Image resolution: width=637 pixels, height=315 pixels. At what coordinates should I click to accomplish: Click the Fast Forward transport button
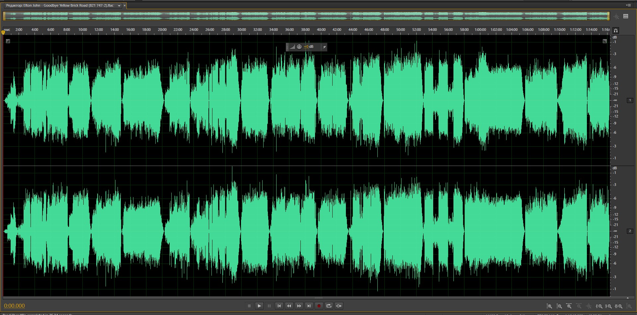299,306
